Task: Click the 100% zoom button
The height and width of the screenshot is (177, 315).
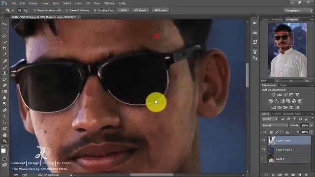Action: tap(124, 10)
